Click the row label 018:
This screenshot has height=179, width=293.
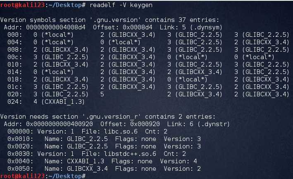15,79
